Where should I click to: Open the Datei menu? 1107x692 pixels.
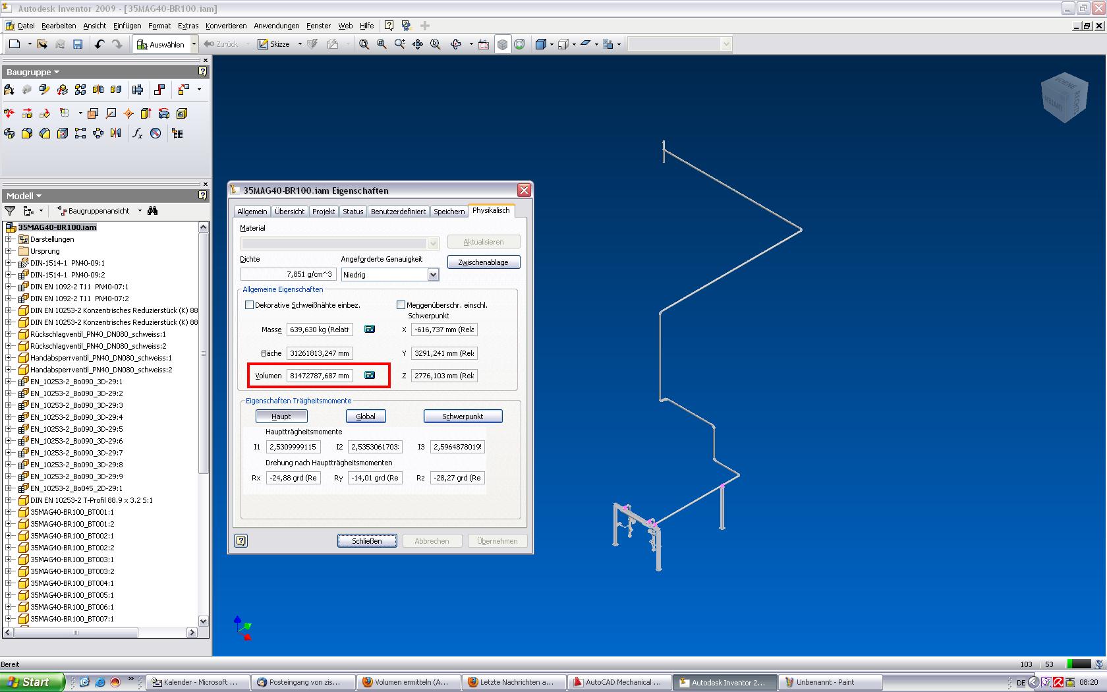[x=26, y=26]
